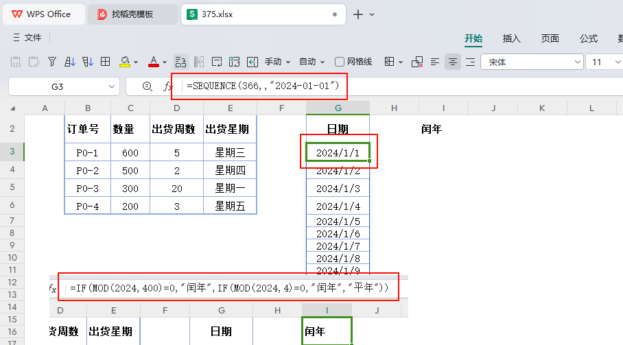Select cell containing P0-3
Image resolution: width=623 pixels, height=345 pixels.
coord(88,188)
